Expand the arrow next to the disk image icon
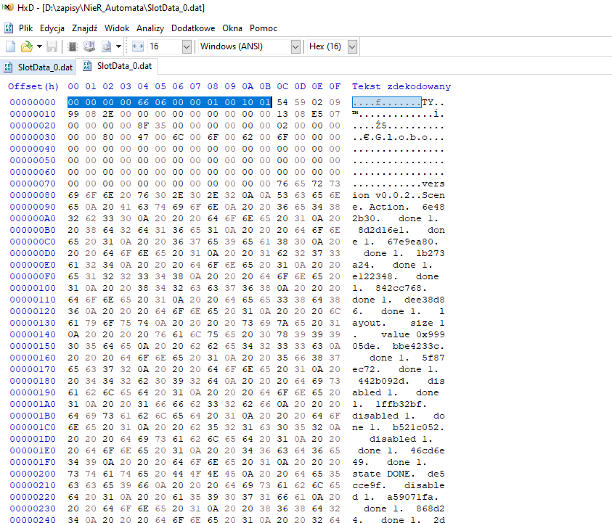Viewport: 612px width, 523px height. [x=118, y=47]
